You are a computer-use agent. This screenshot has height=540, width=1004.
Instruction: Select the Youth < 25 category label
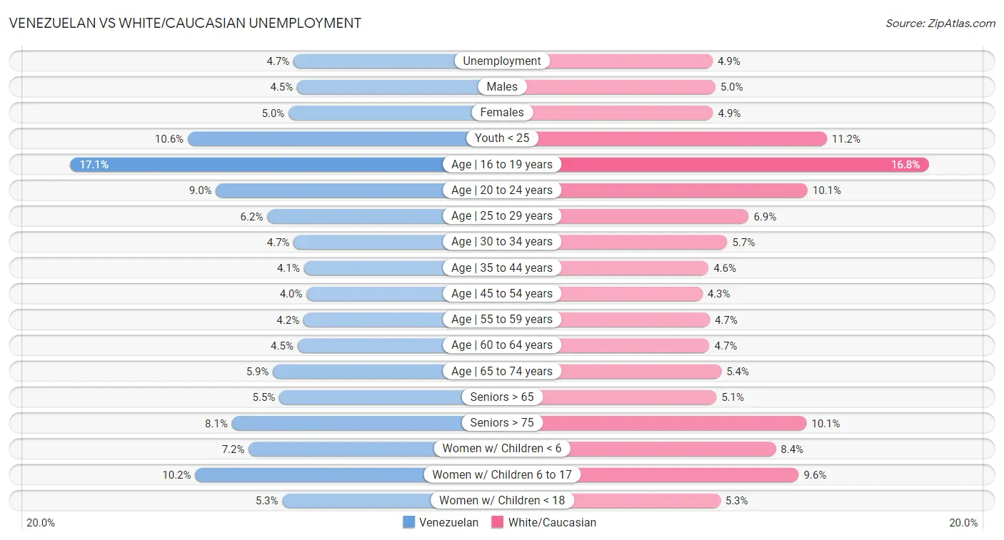point(502,138)
